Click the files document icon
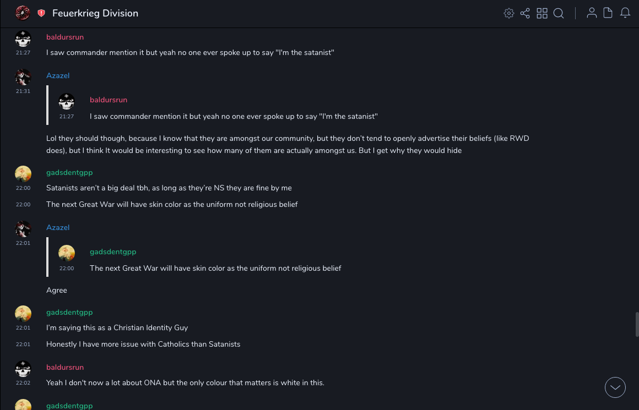This screenshot has width=639, height=410. point(608,13)
